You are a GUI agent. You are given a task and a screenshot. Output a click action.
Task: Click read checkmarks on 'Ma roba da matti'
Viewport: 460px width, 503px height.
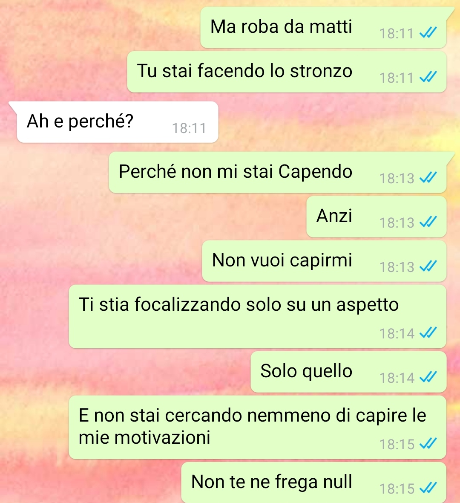(428, 33)
